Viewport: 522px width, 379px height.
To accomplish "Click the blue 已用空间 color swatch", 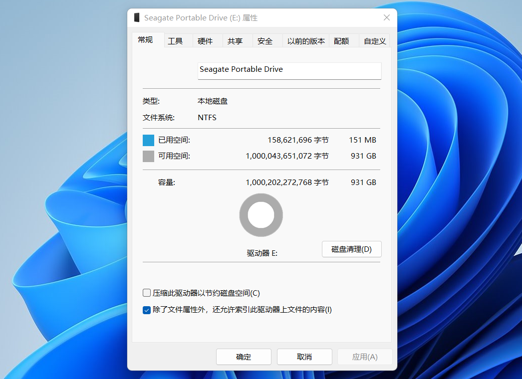I will (149, 140).
